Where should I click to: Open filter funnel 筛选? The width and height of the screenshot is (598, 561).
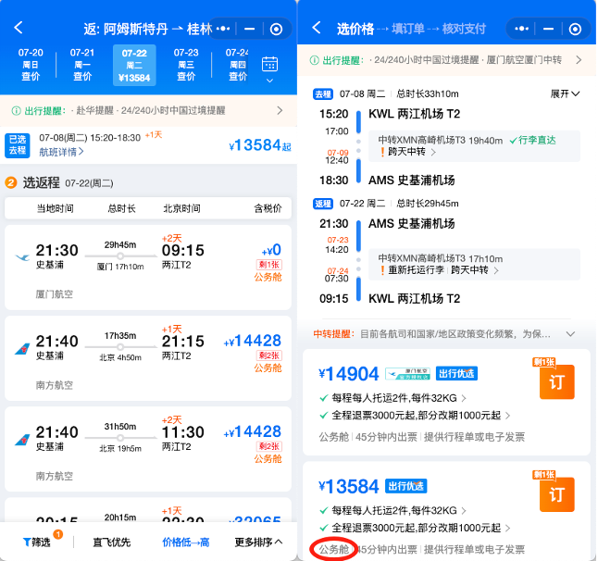(x=37, y=542)
